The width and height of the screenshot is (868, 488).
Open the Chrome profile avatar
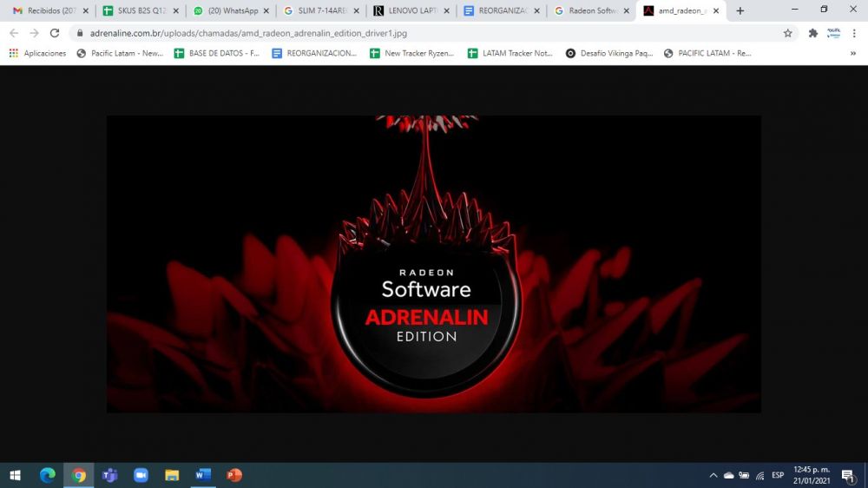[x=833, y=33]
